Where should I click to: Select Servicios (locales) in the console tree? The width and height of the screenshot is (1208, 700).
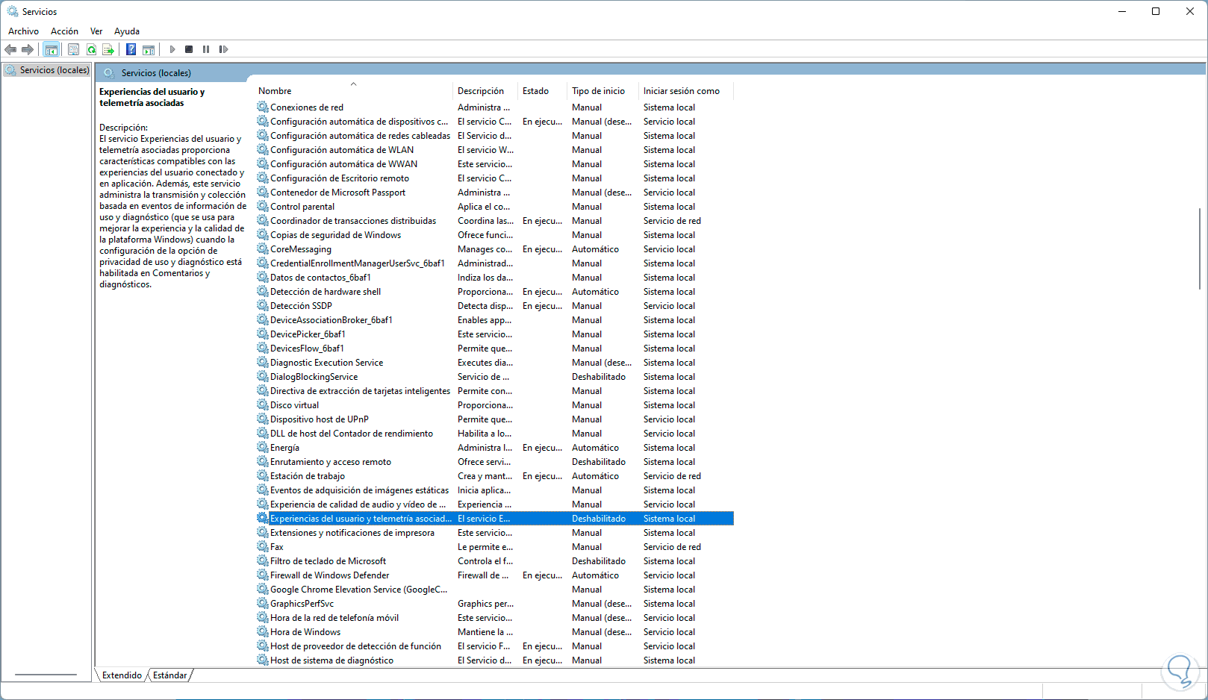coord(55,70)
